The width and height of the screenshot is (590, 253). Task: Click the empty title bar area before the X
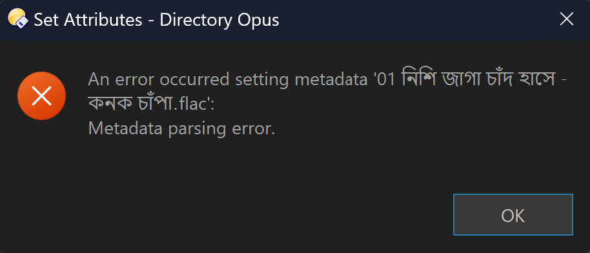414,19
